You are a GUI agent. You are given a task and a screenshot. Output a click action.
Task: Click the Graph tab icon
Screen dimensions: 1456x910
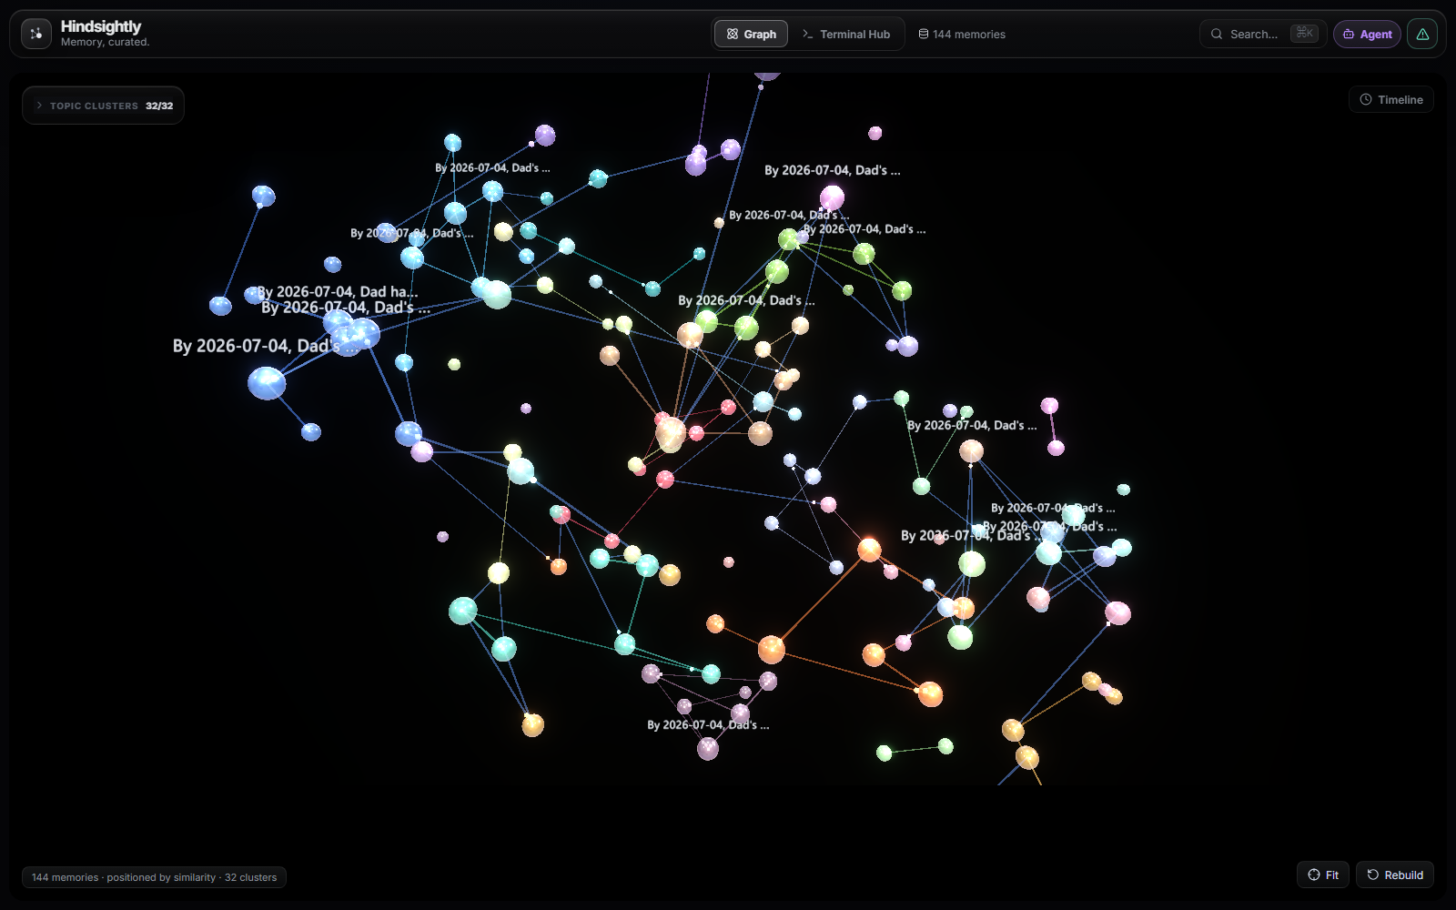click(732, 34)
